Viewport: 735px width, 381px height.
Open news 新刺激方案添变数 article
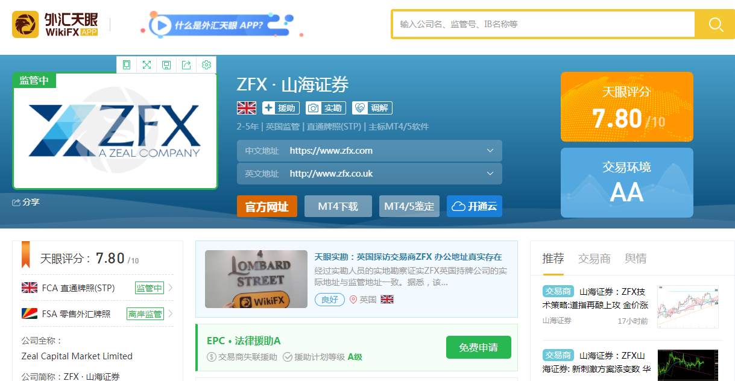pos(596,362)
